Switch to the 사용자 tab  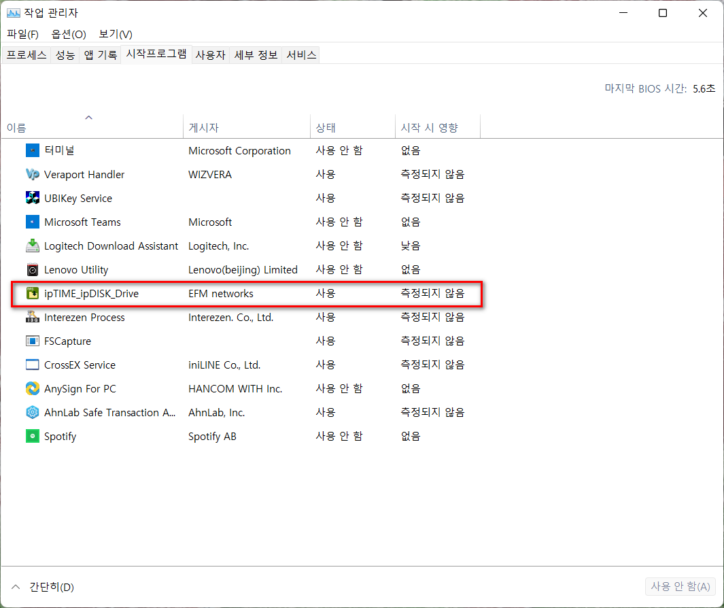coord(211,55)
